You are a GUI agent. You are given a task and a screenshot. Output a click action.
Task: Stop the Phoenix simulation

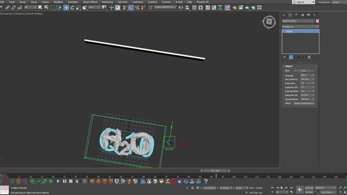(70, 181)
